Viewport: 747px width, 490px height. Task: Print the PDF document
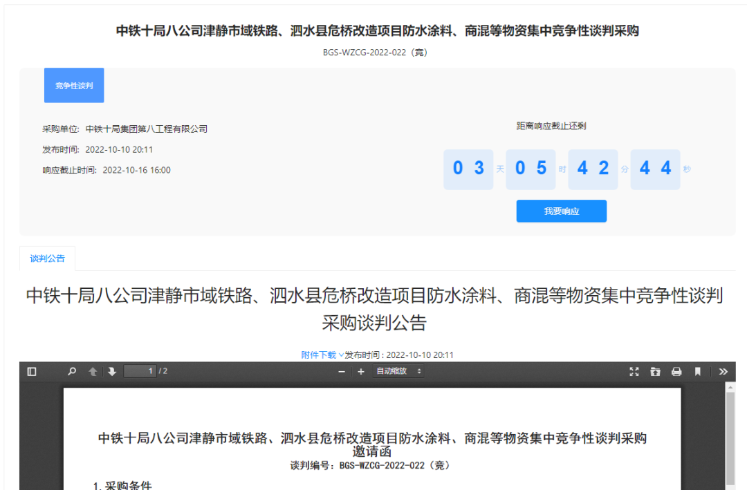click(676, 371)
